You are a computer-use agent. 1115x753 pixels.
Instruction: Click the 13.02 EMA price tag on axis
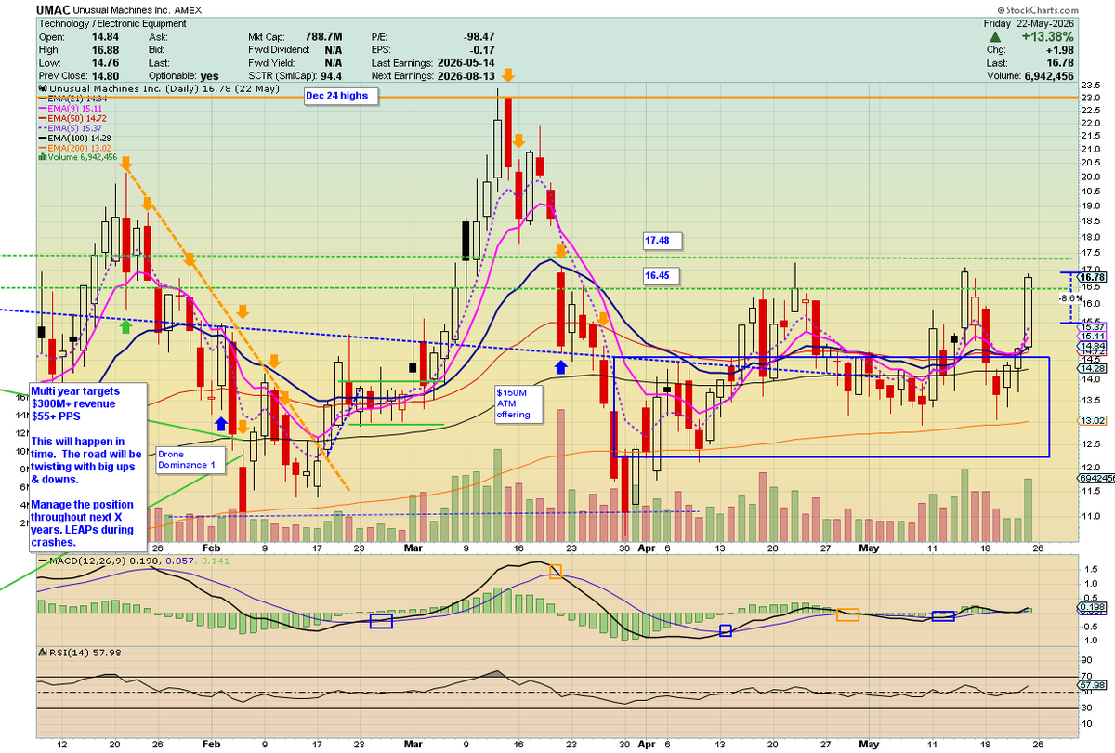(1093, 421)
